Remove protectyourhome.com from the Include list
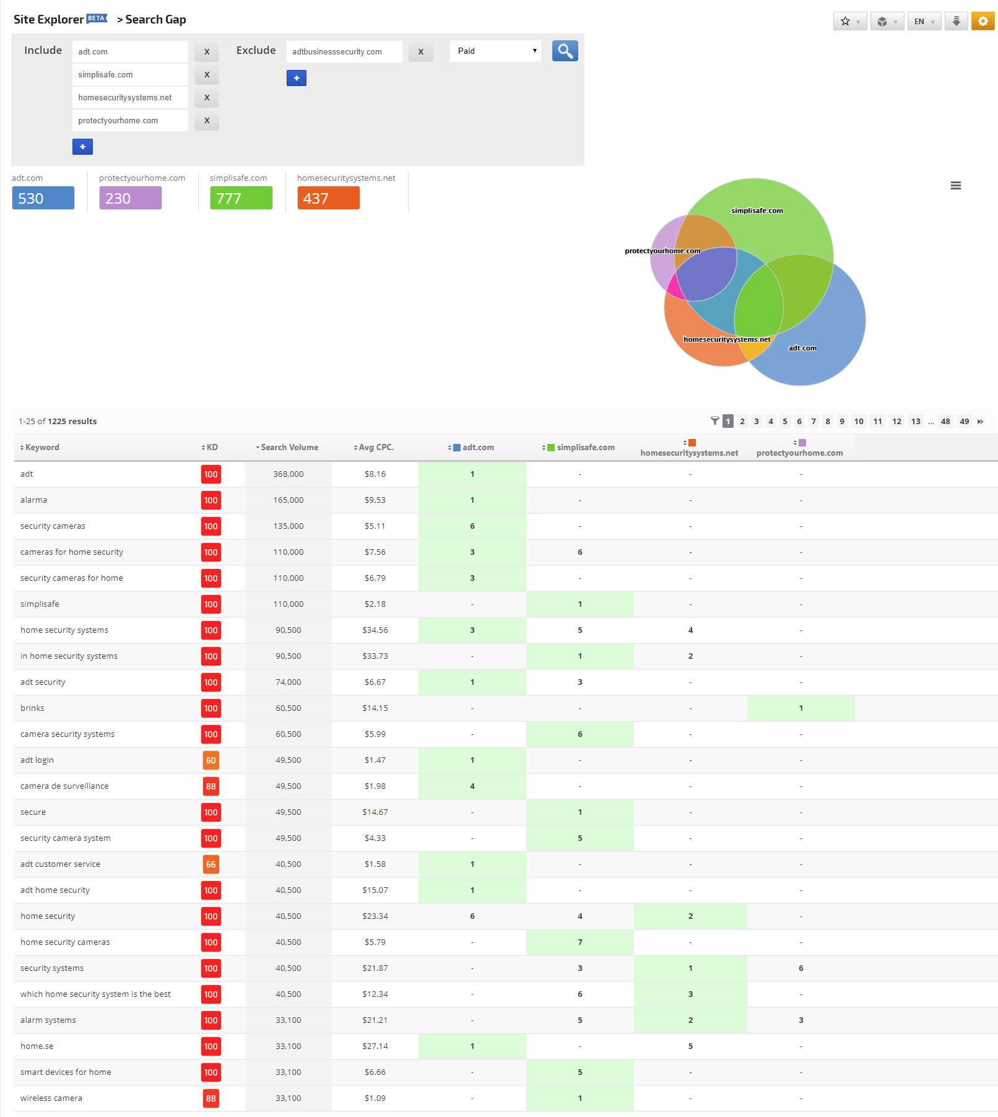 tap(207, 121)
